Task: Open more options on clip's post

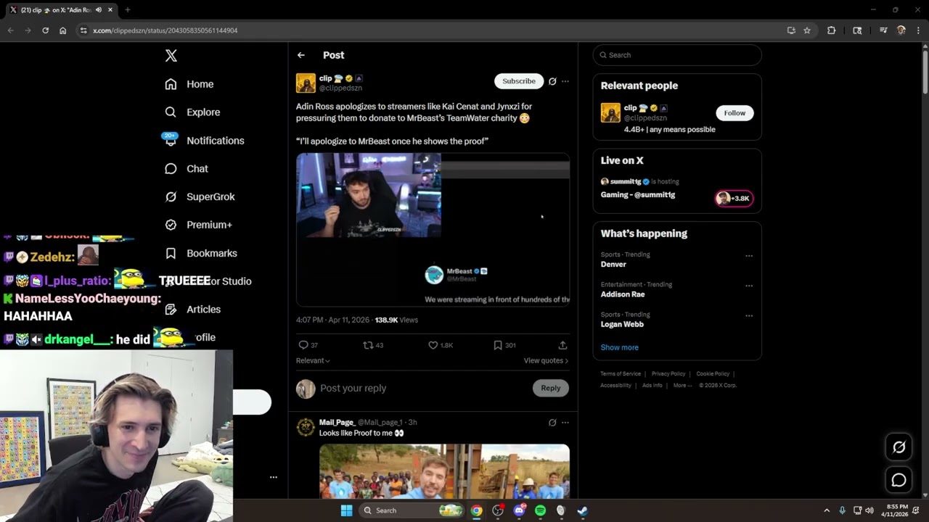Action: (x=565, y=81)
